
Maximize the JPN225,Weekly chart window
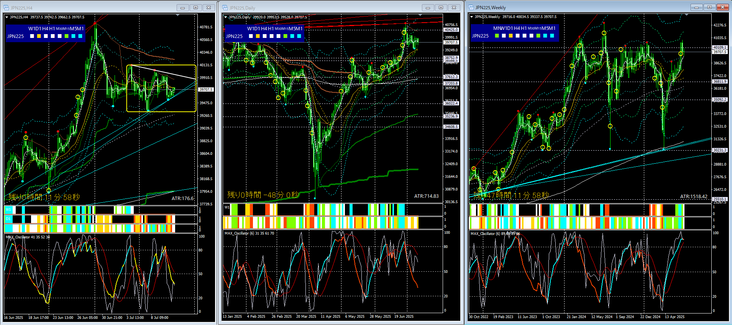[x=709, y=7]
